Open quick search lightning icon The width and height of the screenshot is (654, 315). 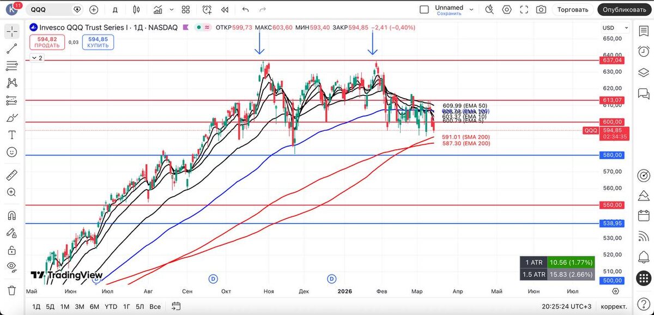(489, 9)
